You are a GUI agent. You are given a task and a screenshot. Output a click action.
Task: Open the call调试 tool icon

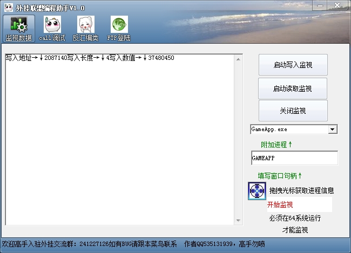[x=52, y=29]
